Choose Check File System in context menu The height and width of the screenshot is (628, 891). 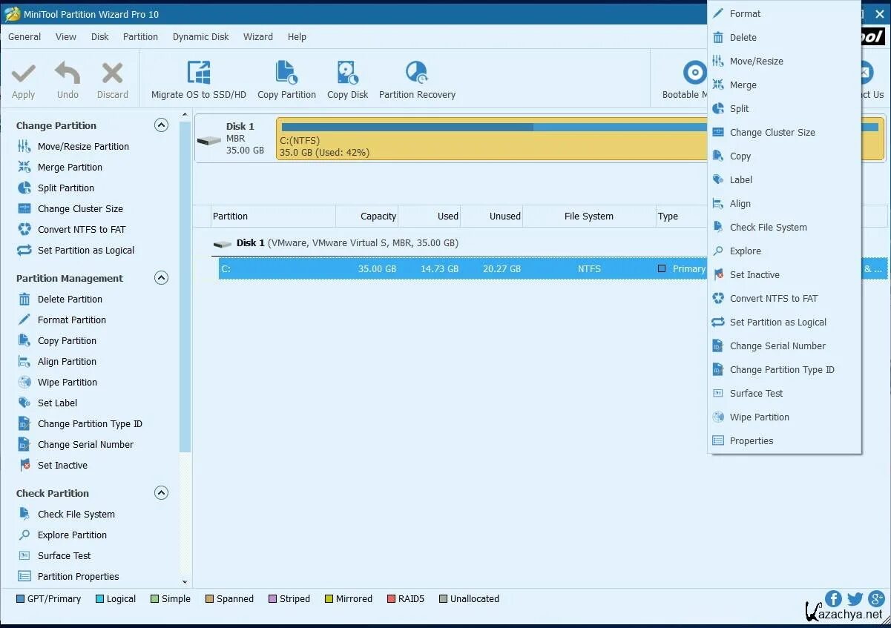click(x=784, y=228)
